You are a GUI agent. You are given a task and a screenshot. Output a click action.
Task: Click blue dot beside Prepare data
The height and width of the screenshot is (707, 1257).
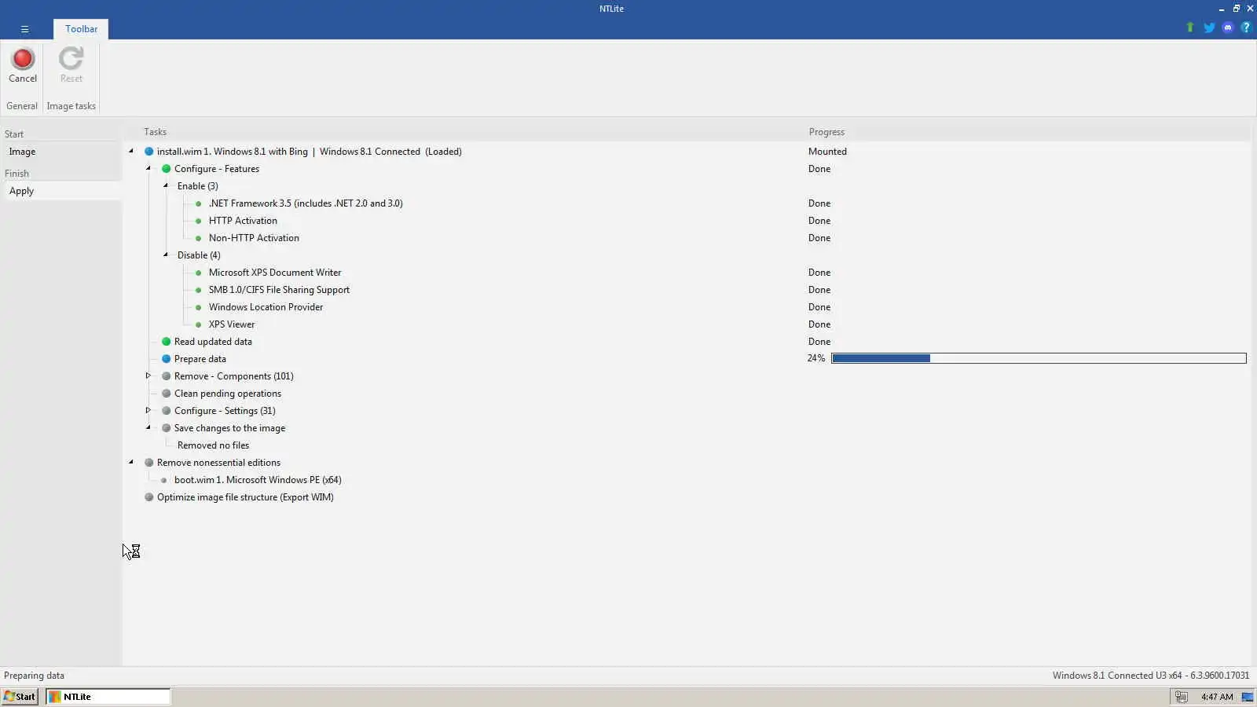166,359
